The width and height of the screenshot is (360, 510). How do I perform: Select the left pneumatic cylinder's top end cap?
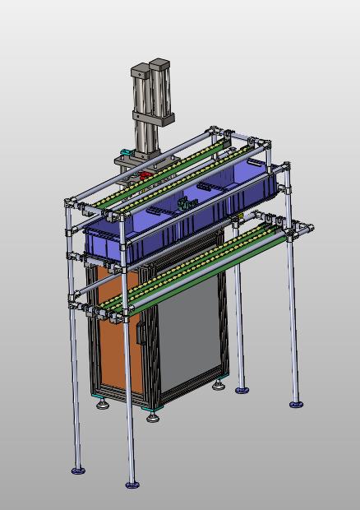tap(141, 71)
